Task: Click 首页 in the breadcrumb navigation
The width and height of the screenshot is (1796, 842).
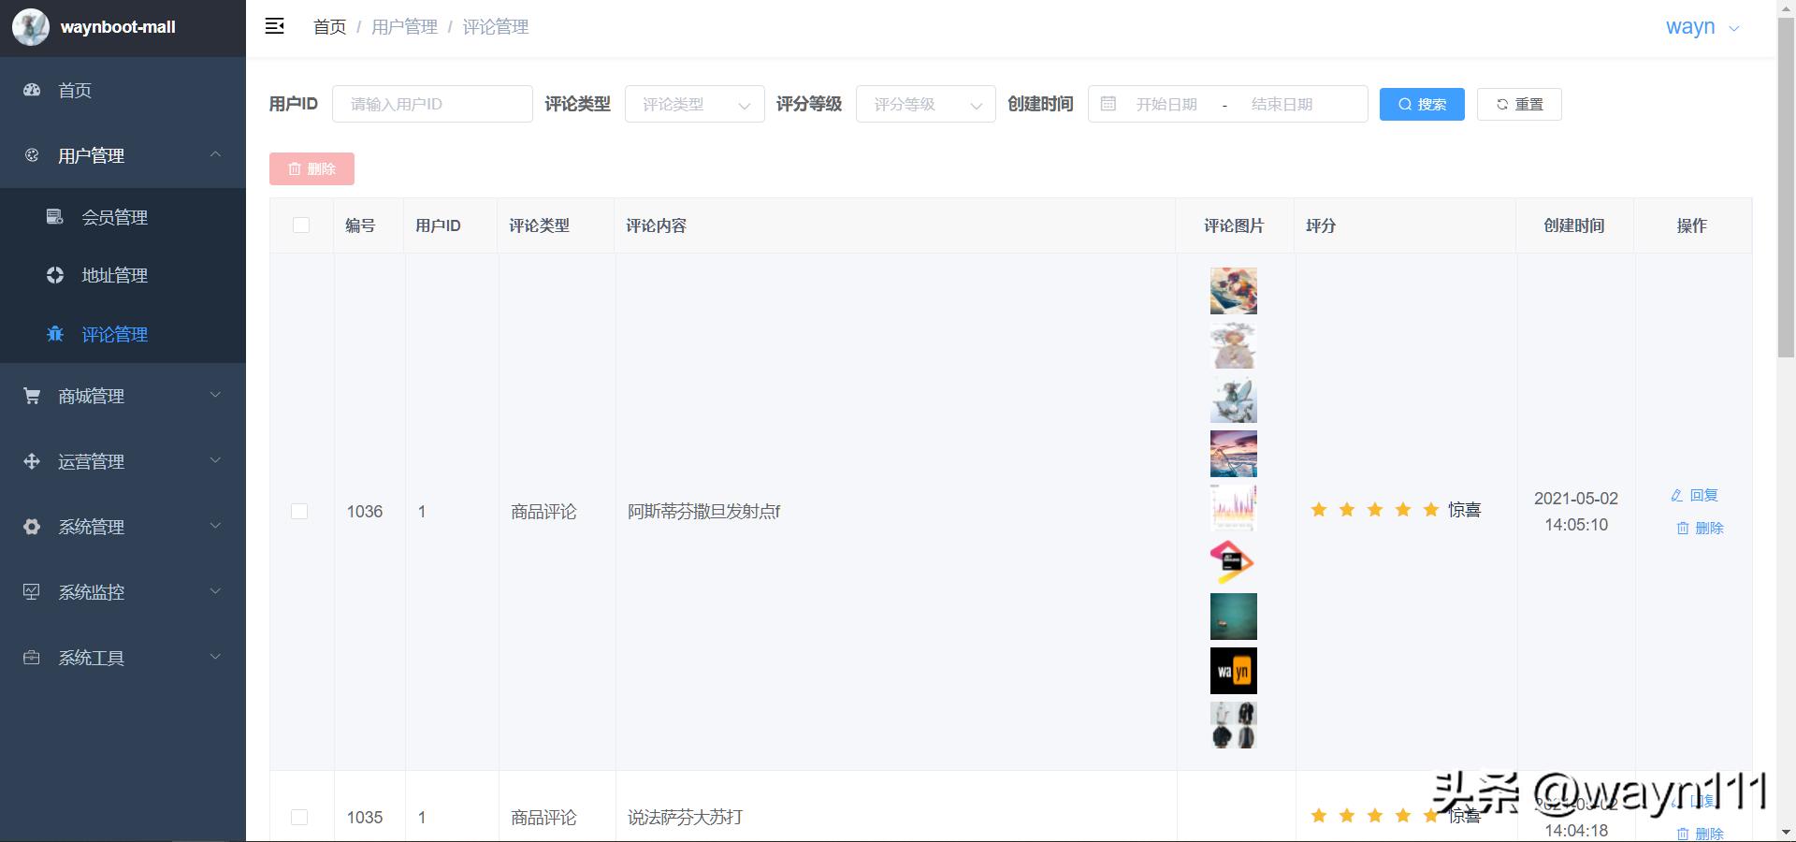Action: coord(329,27)
